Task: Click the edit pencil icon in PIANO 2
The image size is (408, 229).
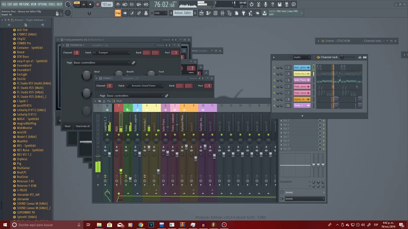Action: (166, 96)
